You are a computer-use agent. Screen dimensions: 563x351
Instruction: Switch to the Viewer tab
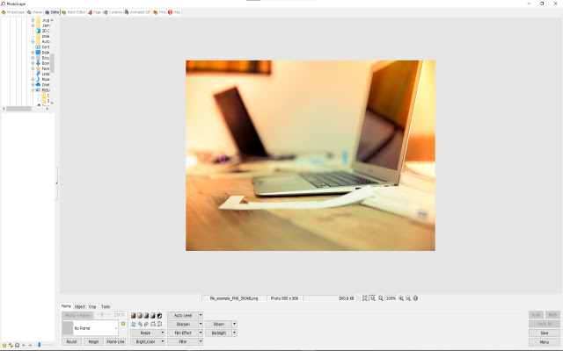point(34,12)
